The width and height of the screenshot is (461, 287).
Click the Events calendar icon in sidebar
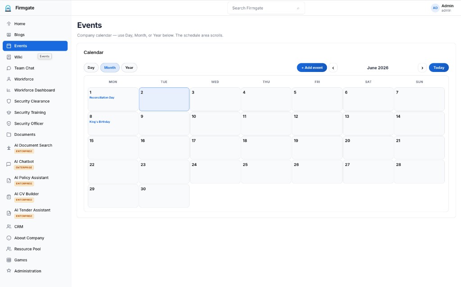pos(9,46)
